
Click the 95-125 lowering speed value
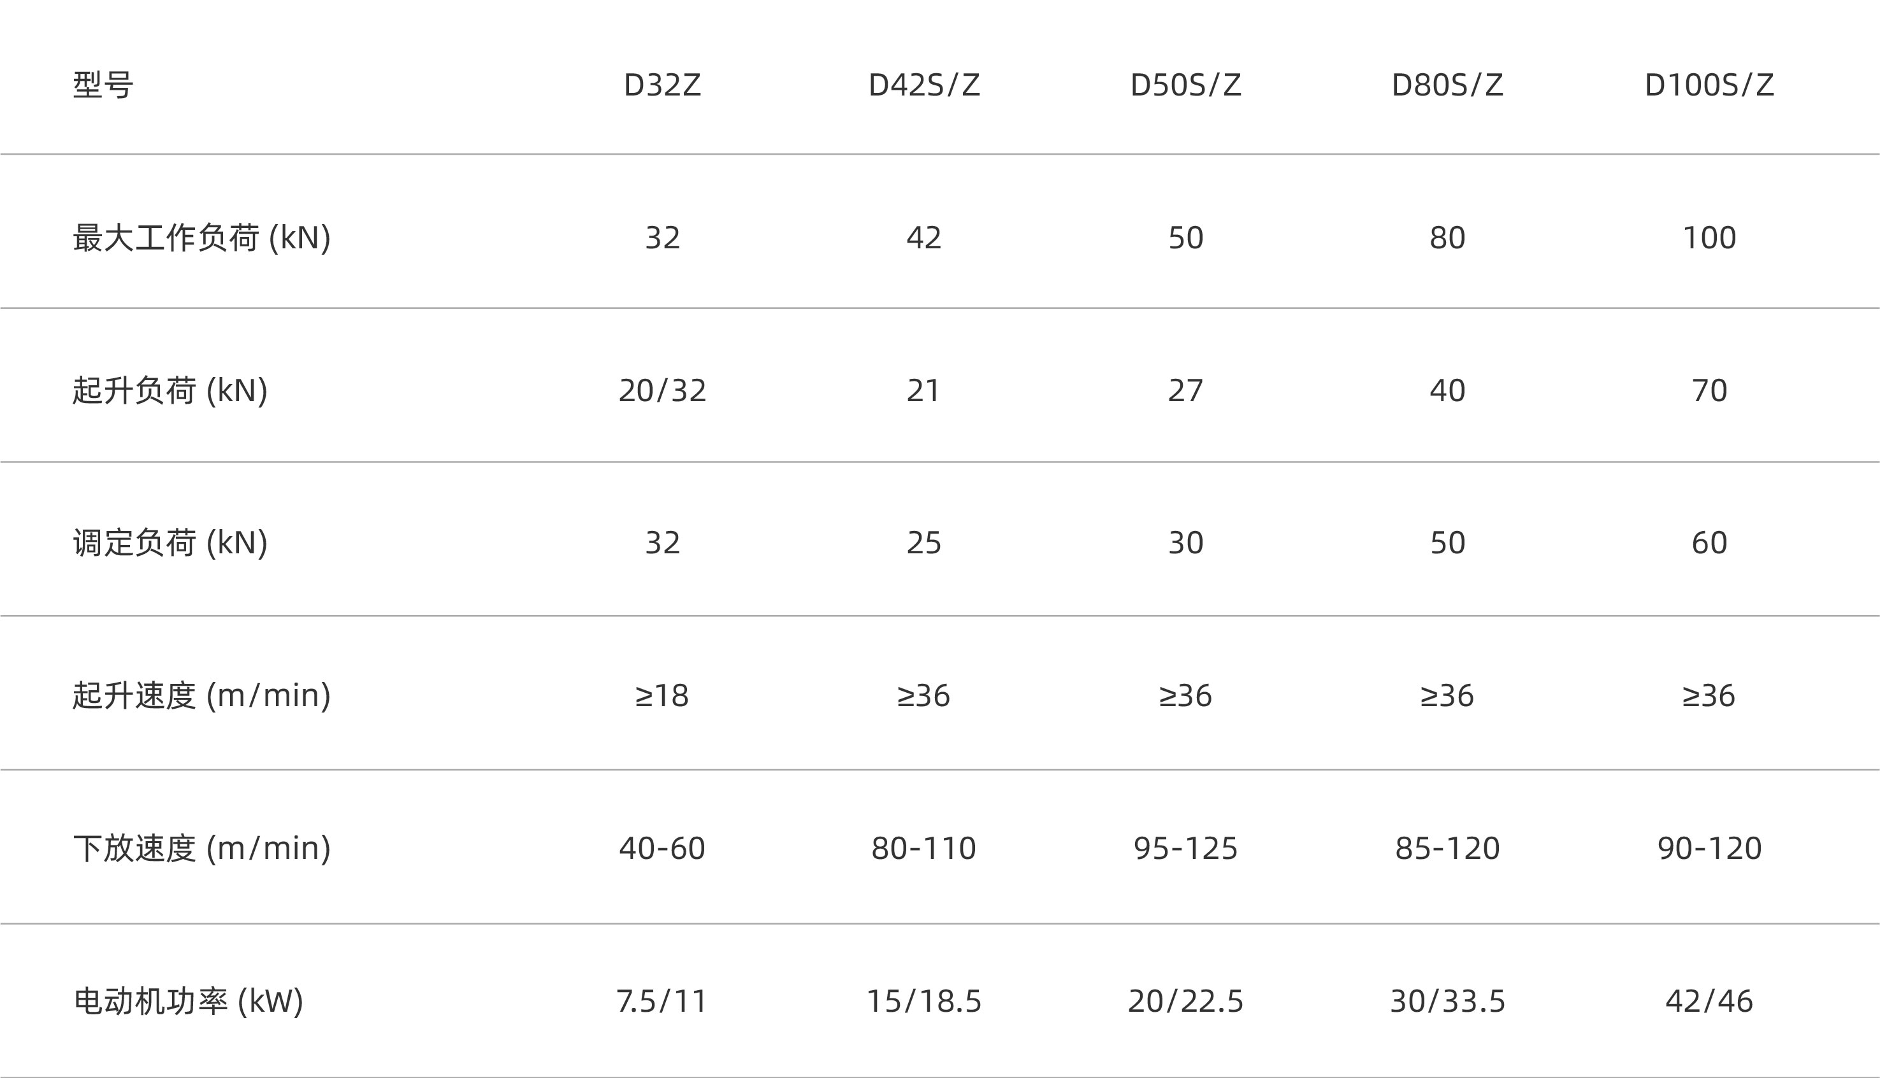coord(1185,849)
